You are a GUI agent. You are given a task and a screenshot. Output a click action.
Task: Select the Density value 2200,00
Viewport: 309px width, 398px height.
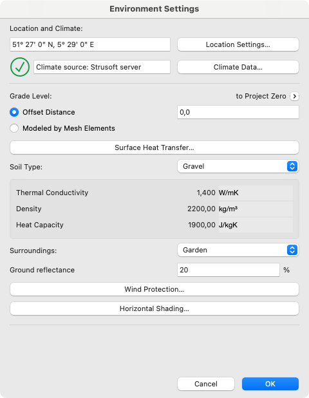pos(201,209)
